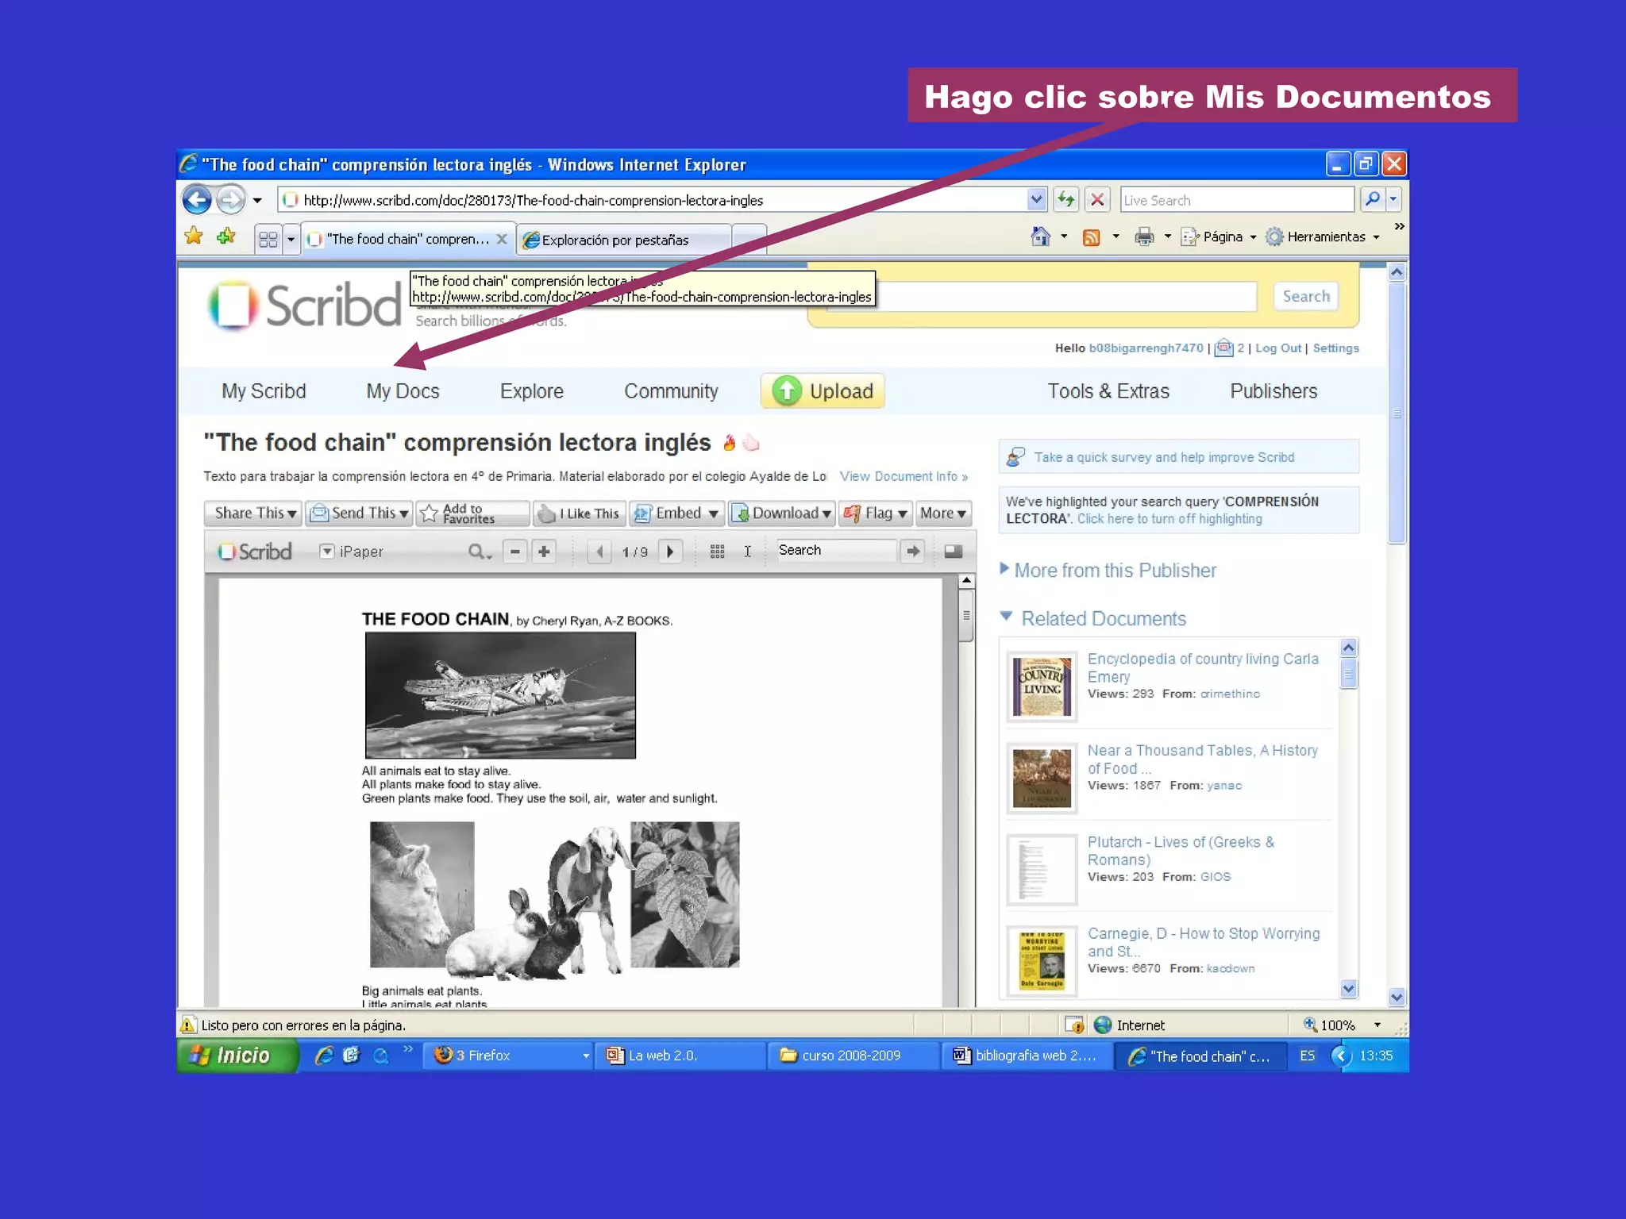The image size is (1626, 1219).
Task: Click the Live Search magnifier icon
Action: pos(1372,199)
